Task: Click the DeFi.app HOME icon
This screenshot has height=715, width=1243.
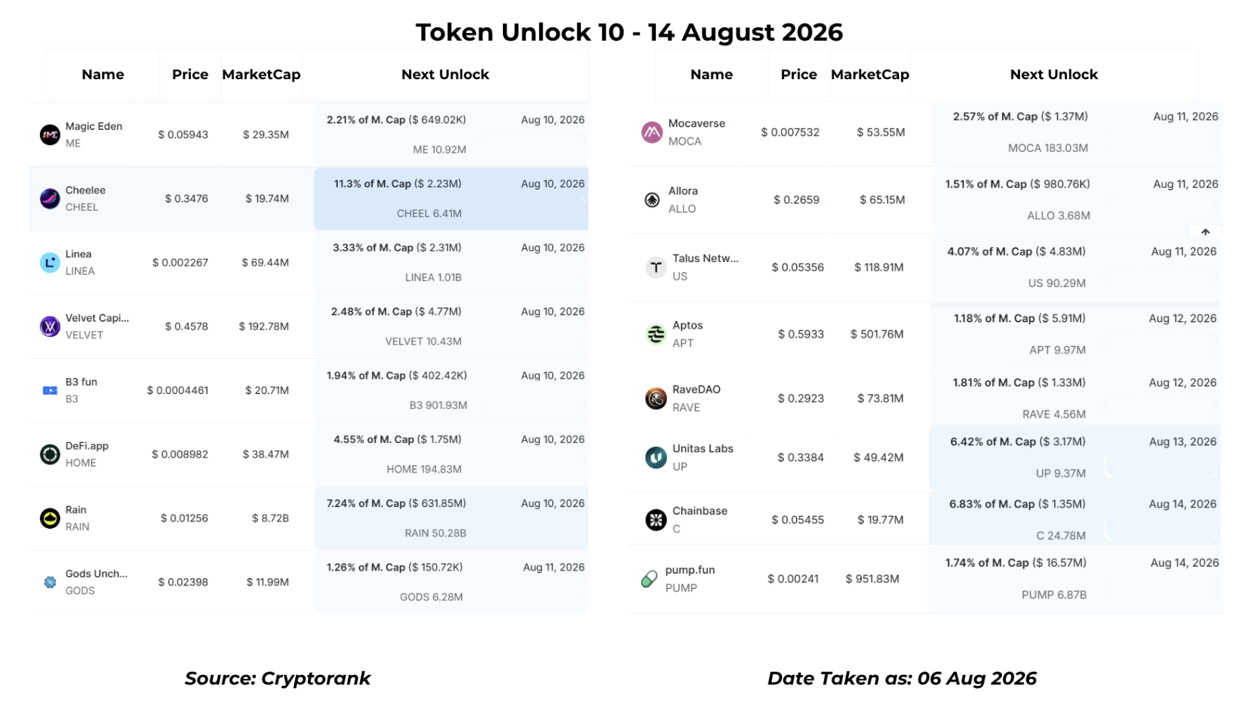Action: click(x=49, y=454)
